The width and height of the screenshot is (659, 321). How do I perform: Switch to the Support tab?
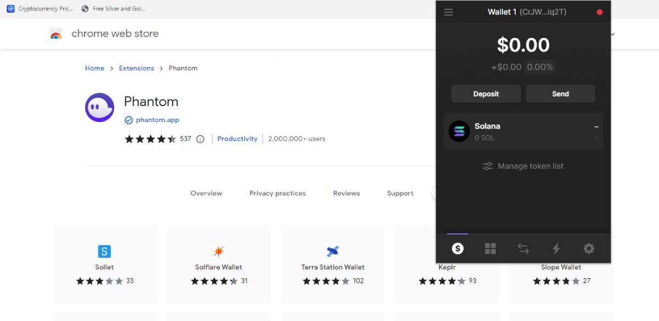(400, 193)
